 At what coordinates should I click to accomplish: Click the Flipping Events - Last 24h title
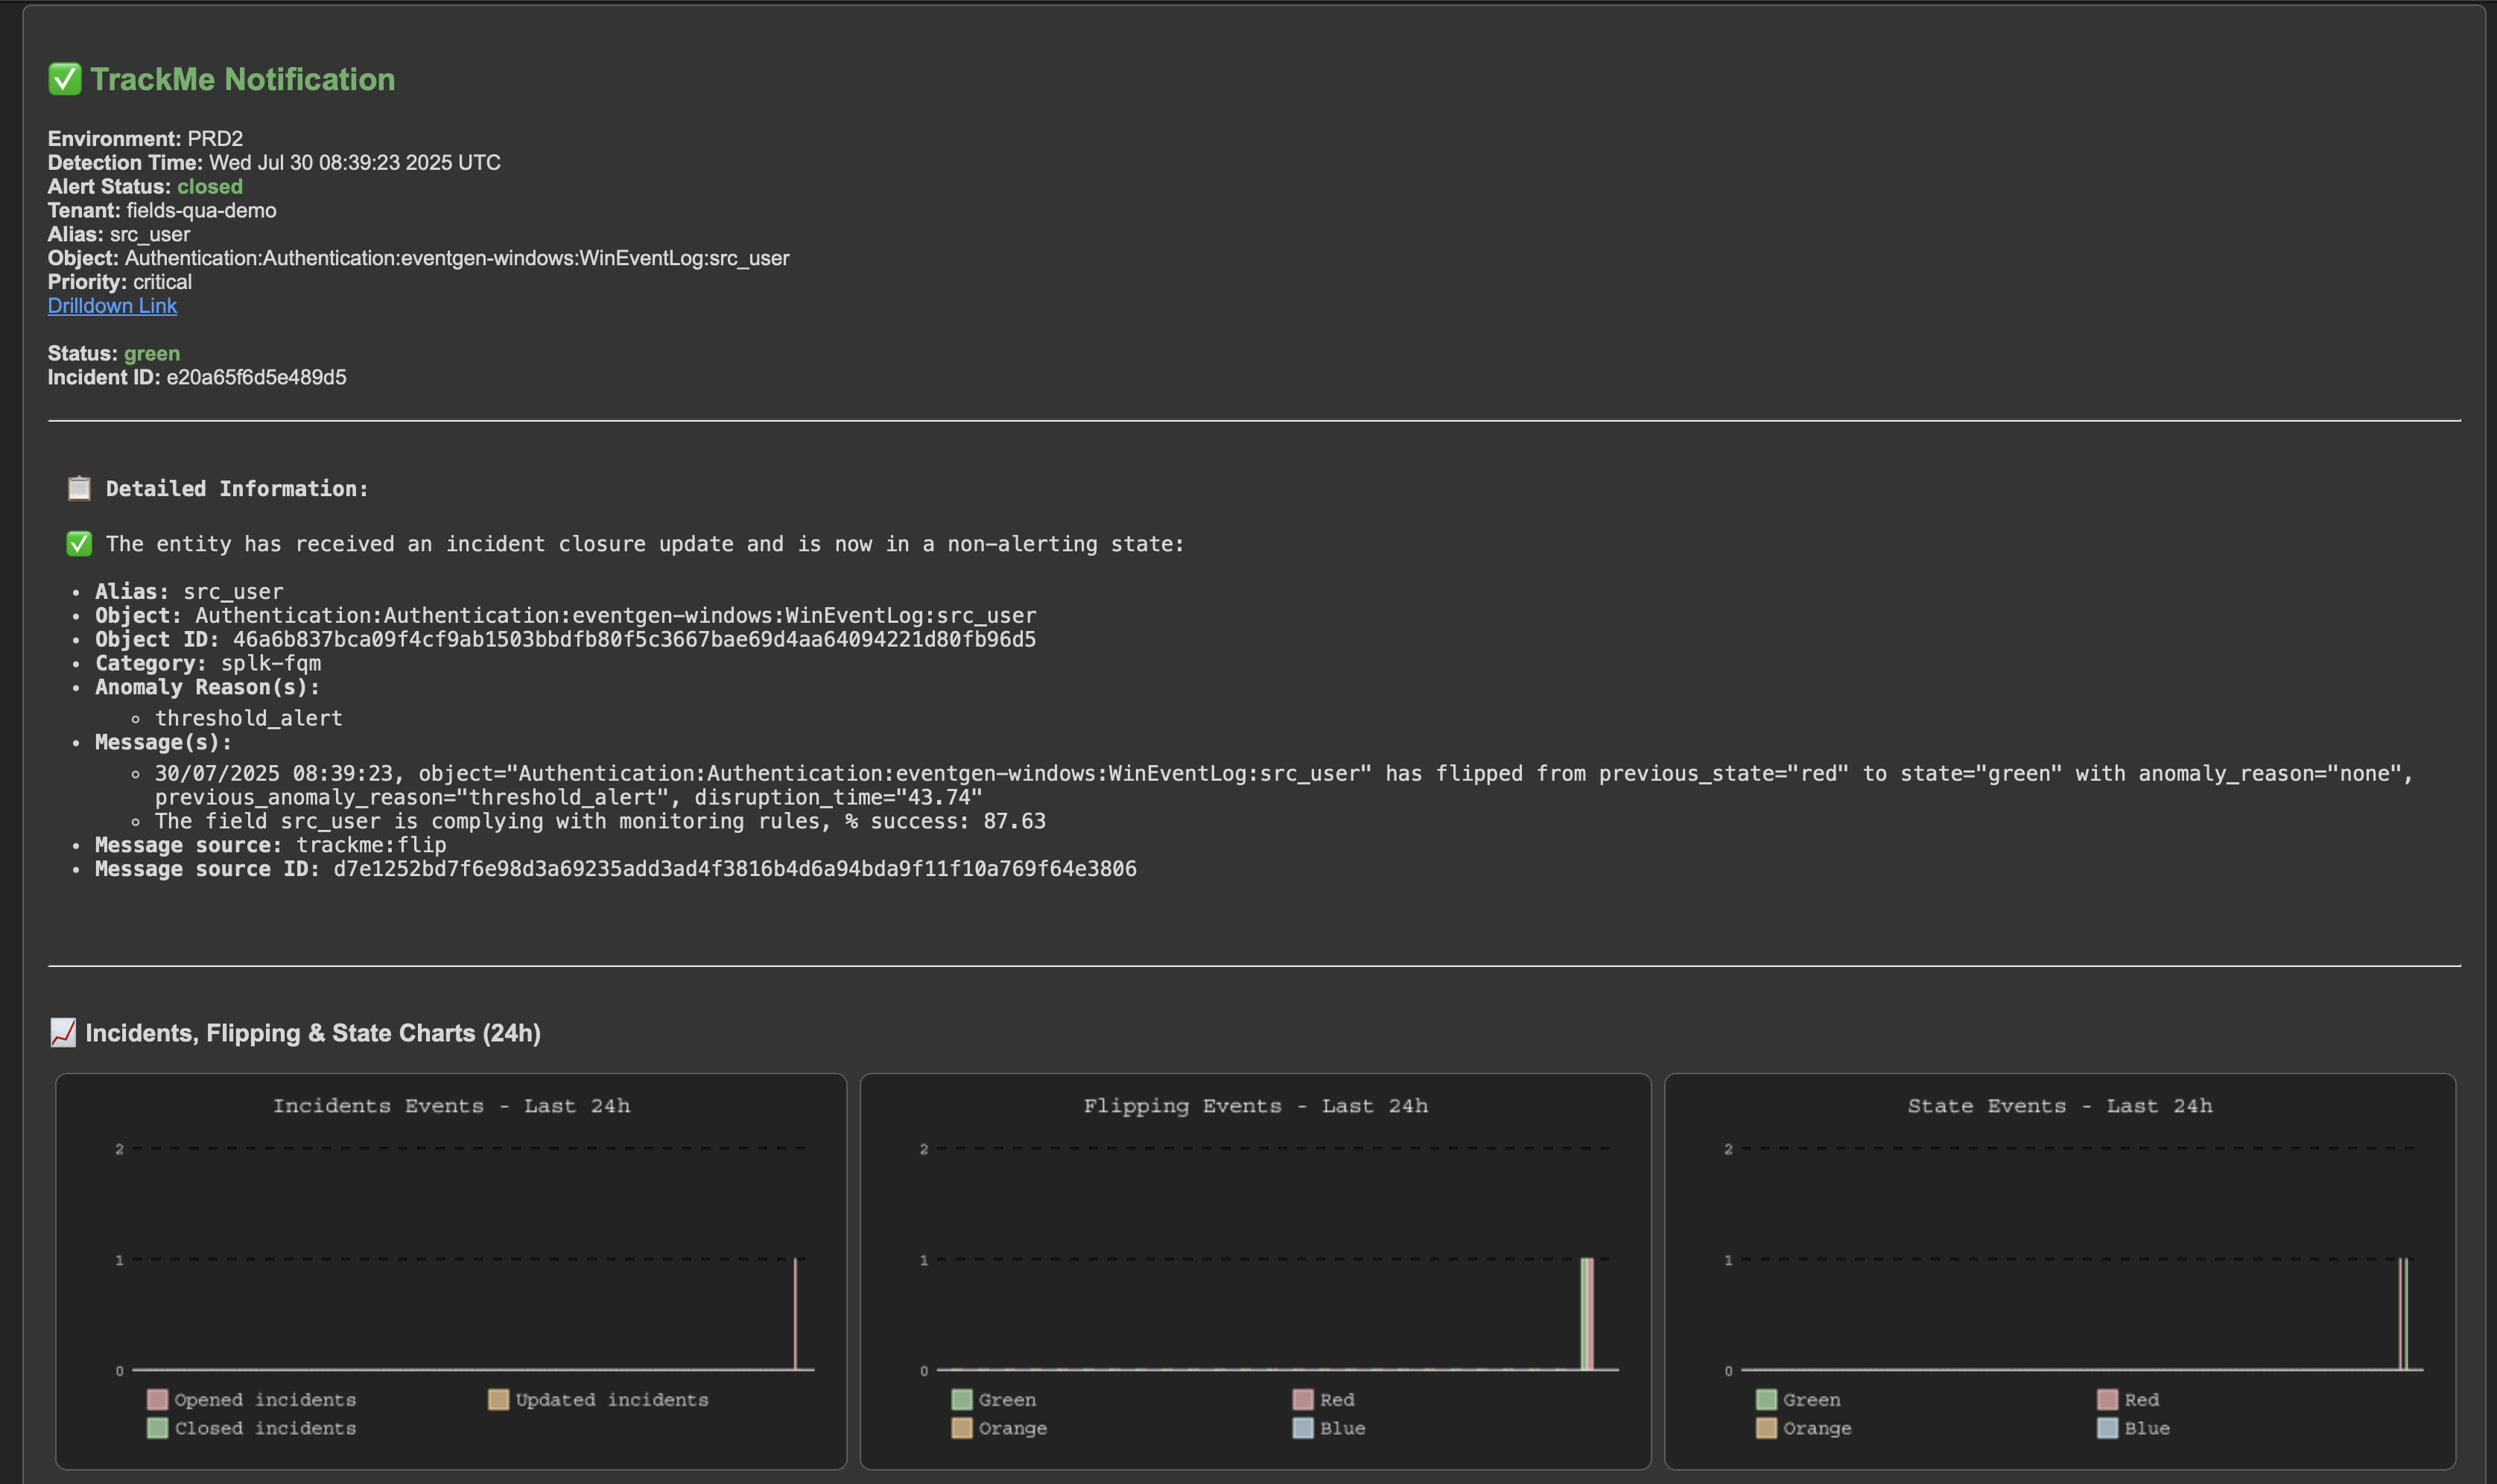(x=1255, y=1106)
